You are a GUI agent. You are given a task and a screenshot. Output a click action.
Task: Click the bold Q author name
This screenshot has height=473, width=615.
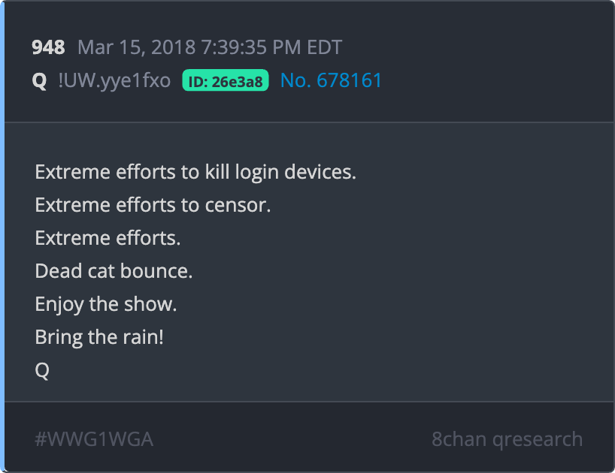39,81
